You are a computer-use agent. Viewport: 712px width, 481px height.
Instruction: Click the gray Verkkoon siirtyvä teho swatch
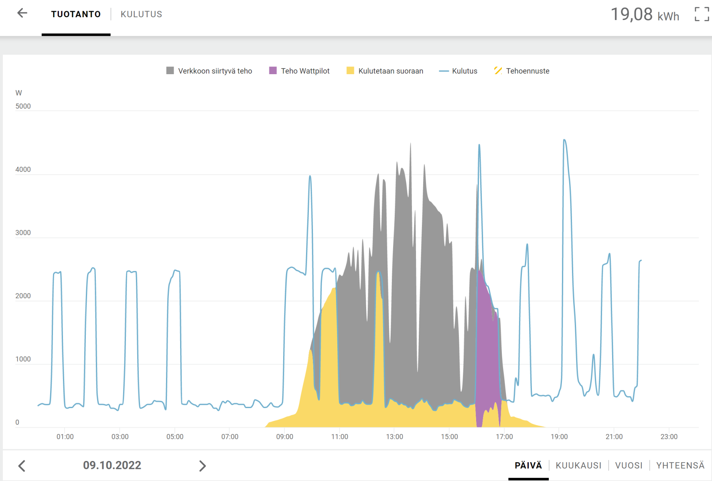(x=170, y=71)
